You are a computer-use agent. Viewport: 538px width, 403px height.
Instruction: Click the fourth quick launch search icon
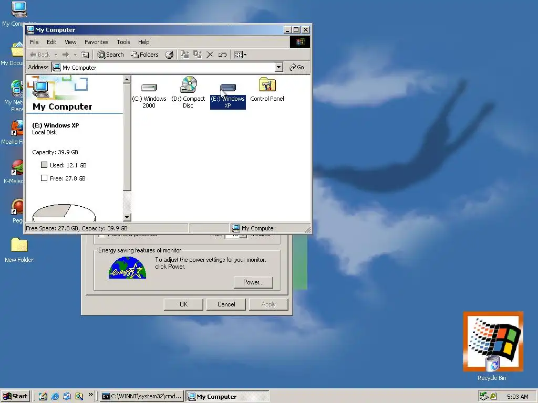click(79, 397)
